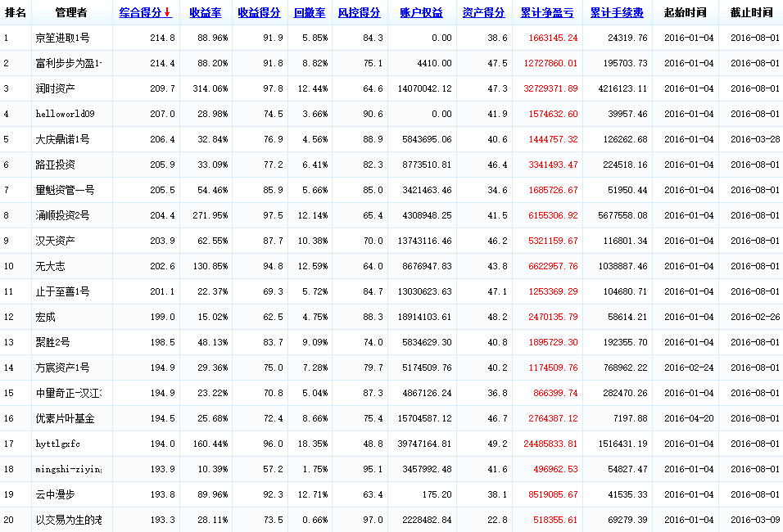Click manager name 汉天资产
This screenshot has width=783, height=532.
coord(55,241)
